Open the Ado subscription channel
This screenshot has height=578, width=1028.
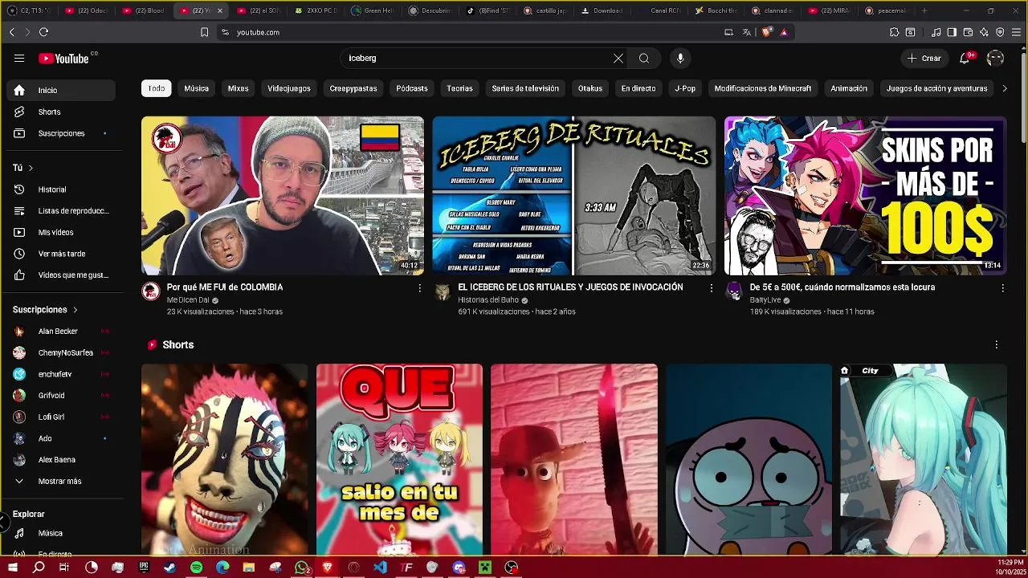click(61, 438)
